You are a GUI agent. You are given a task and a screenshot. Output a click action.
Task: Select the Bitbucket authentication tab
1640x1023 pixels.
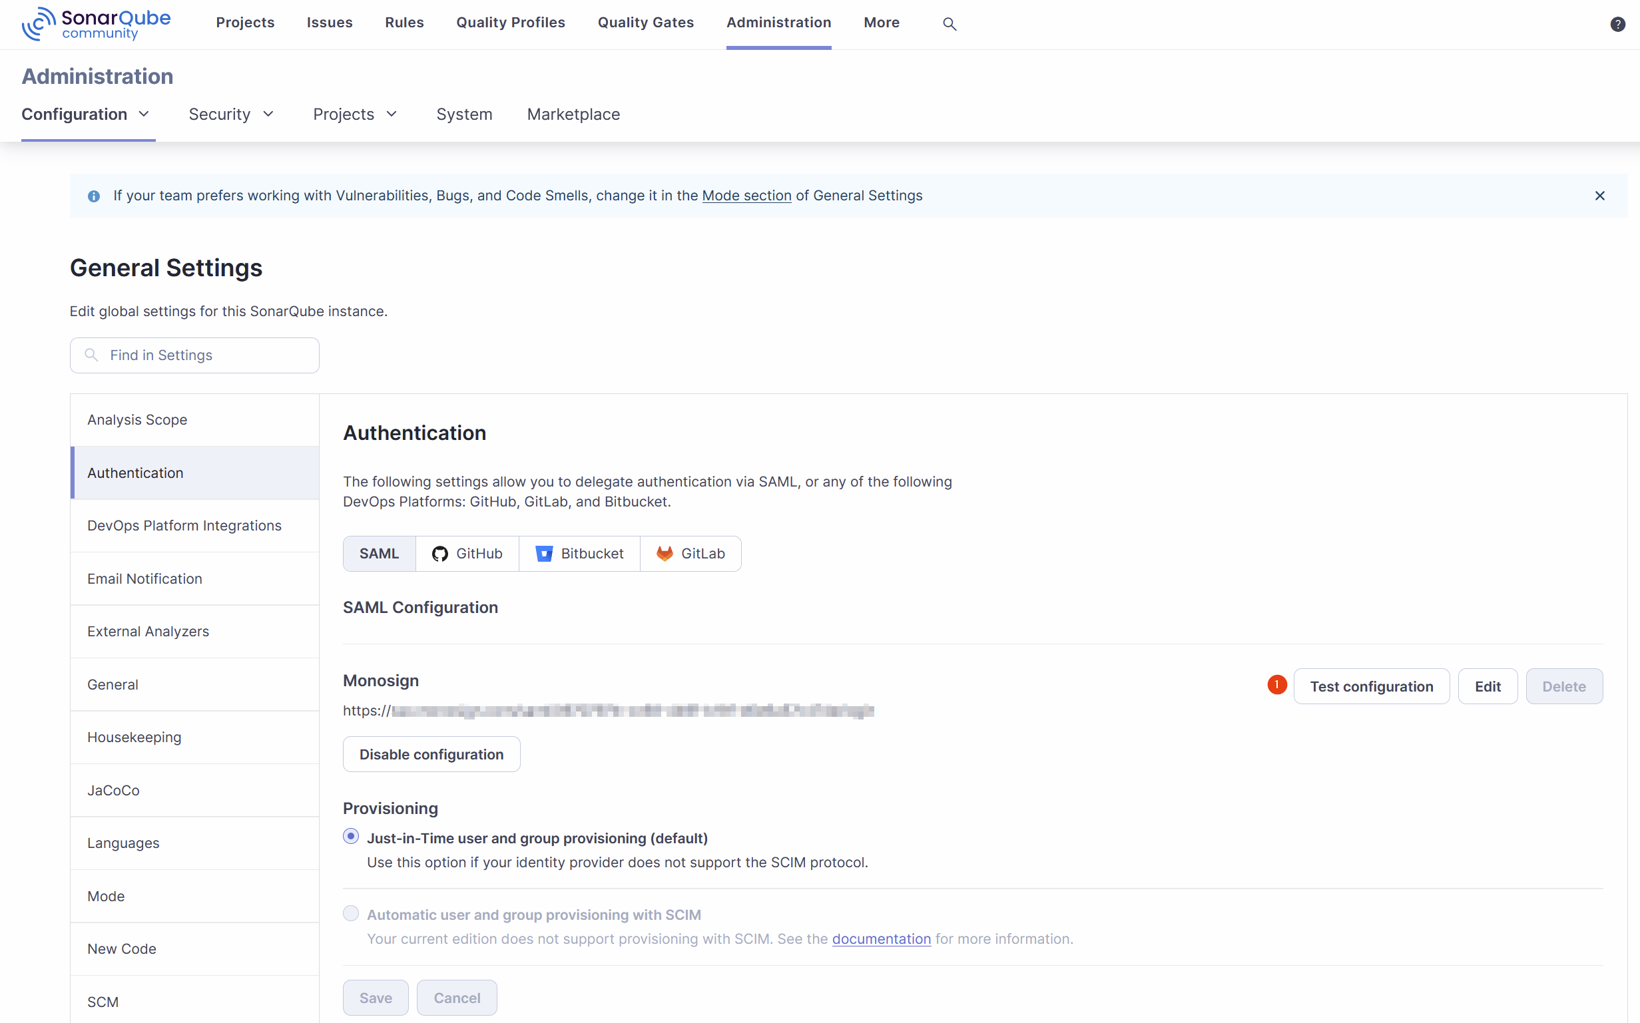click(579, 554)
